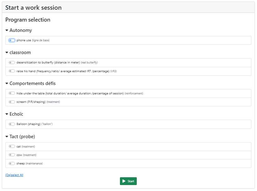The height and width of the screenshot is (191, 257).
Task: Click the (De)select All link
Action: 14,175
